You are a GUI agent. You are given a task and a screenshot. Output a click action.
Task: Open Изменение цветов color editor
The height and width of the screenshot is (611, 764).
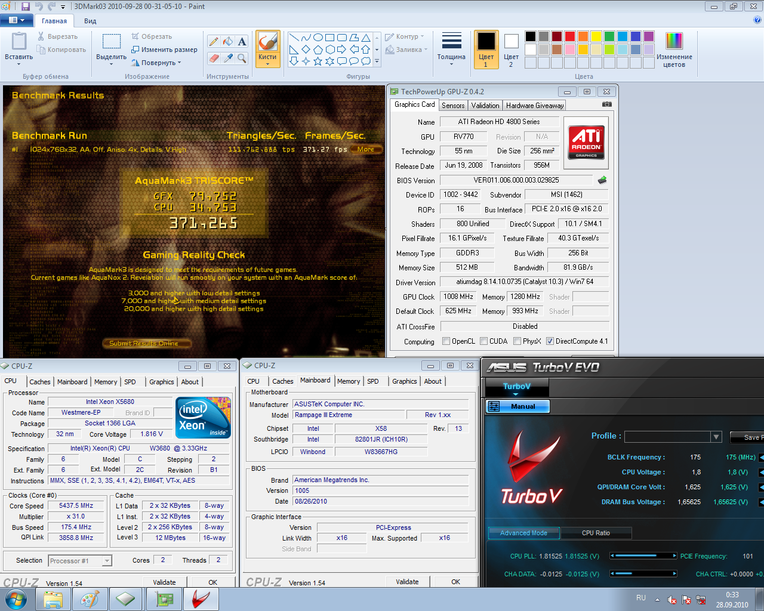click(x=674, y=50)
